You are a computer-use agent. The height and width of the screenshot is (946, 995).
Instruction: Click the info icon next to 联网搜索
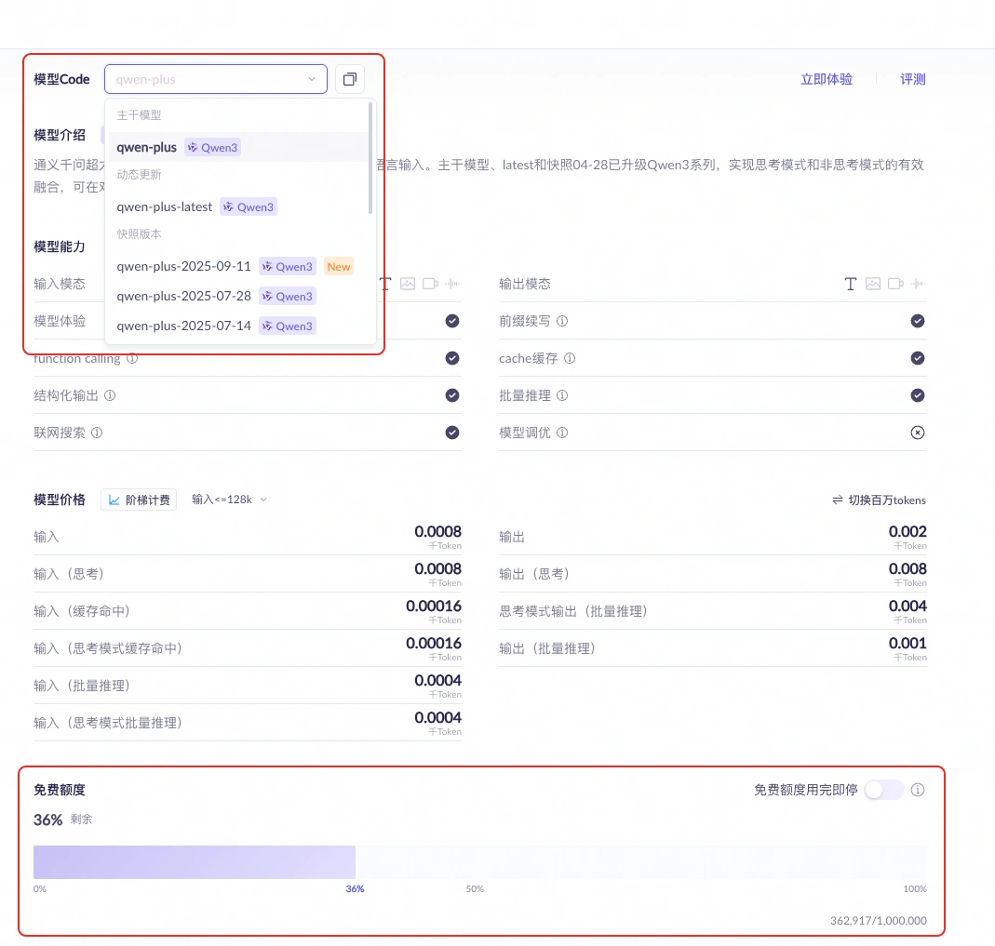(97, 433)
